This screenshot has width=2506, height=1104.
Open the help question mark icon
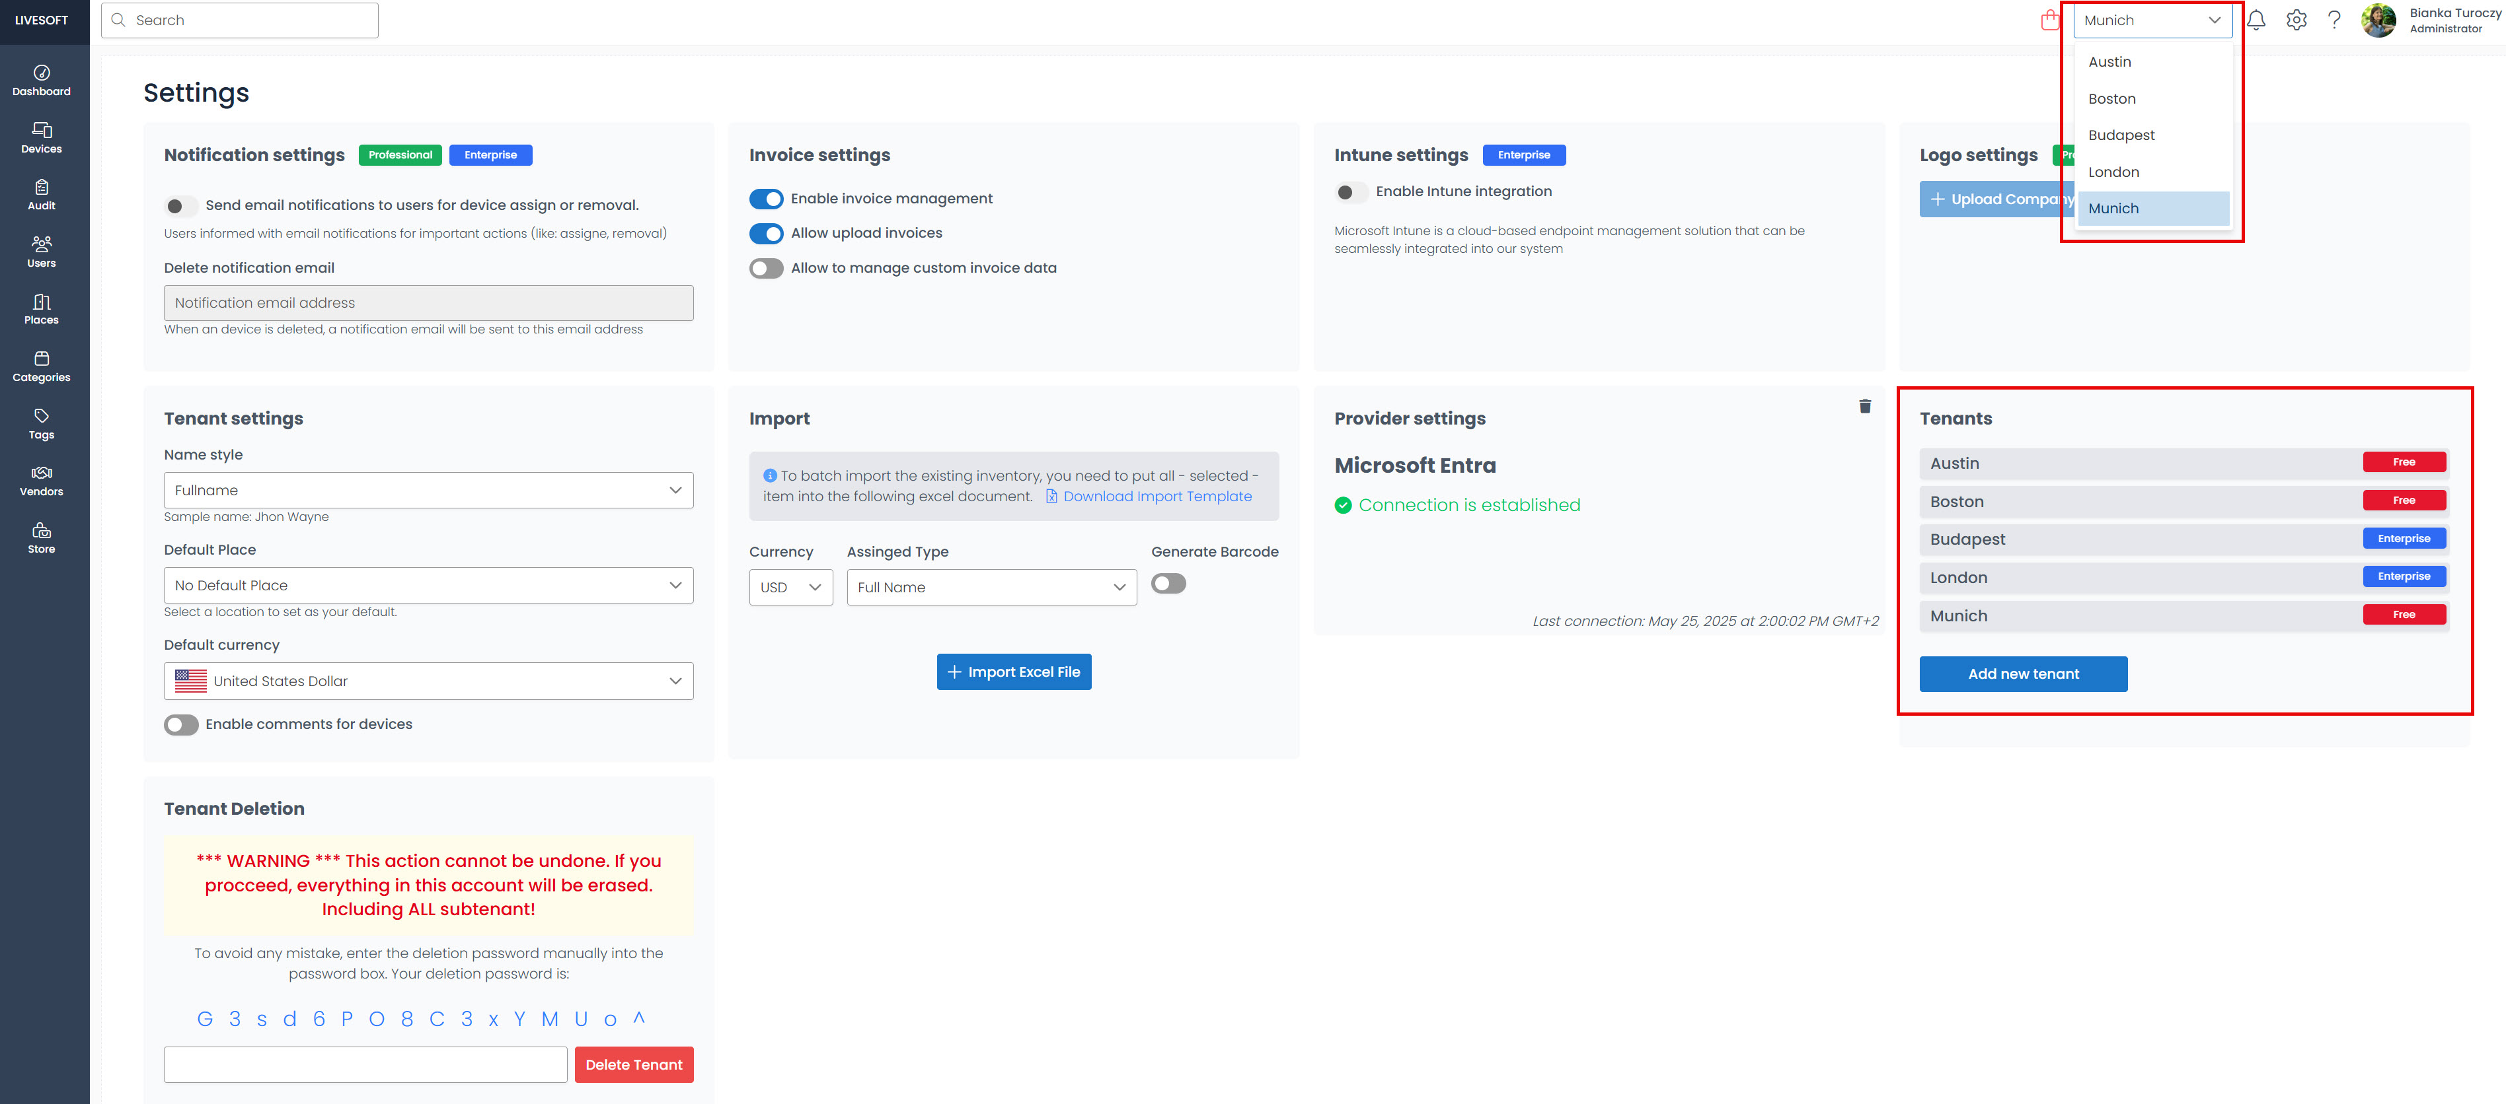click(2334, 20)
